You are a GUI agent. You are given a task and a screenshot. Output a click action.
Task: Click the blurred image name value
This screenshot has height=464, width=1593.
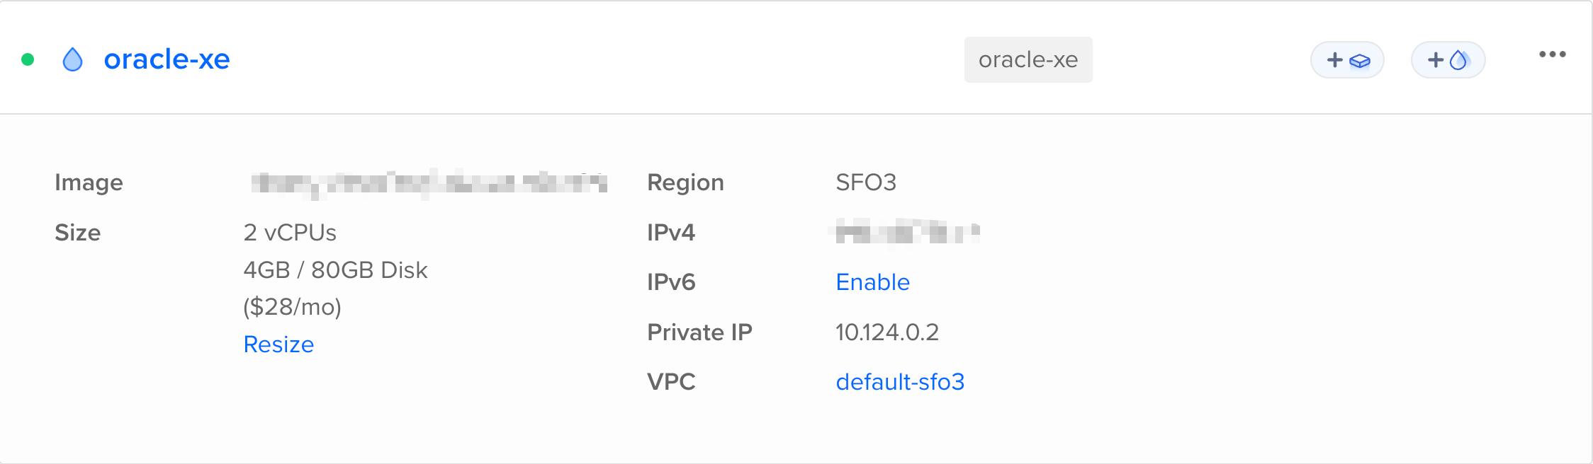[429, 183]
